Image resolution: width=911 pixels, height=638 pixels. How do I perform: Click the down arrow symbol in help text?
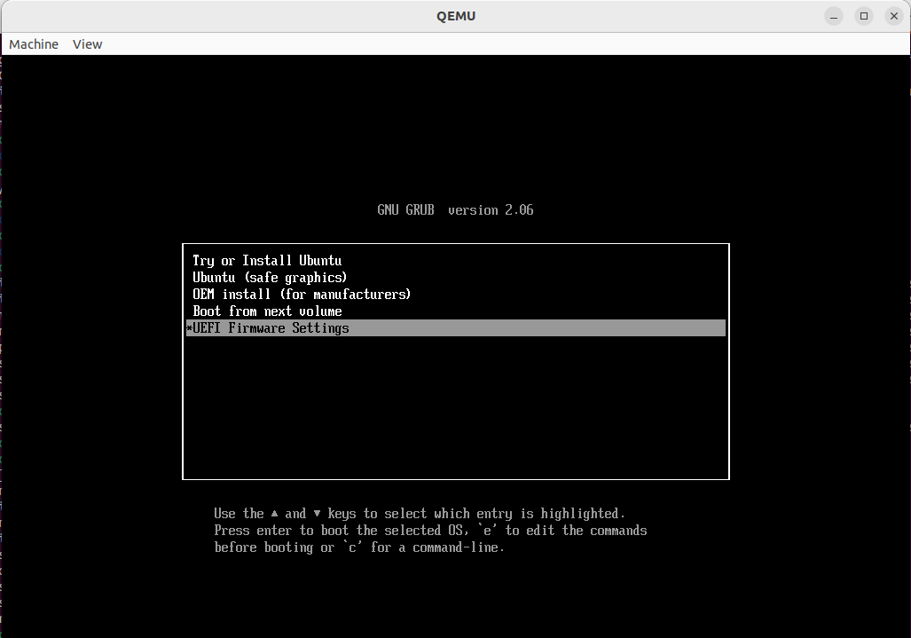click(x=317, y=514)
